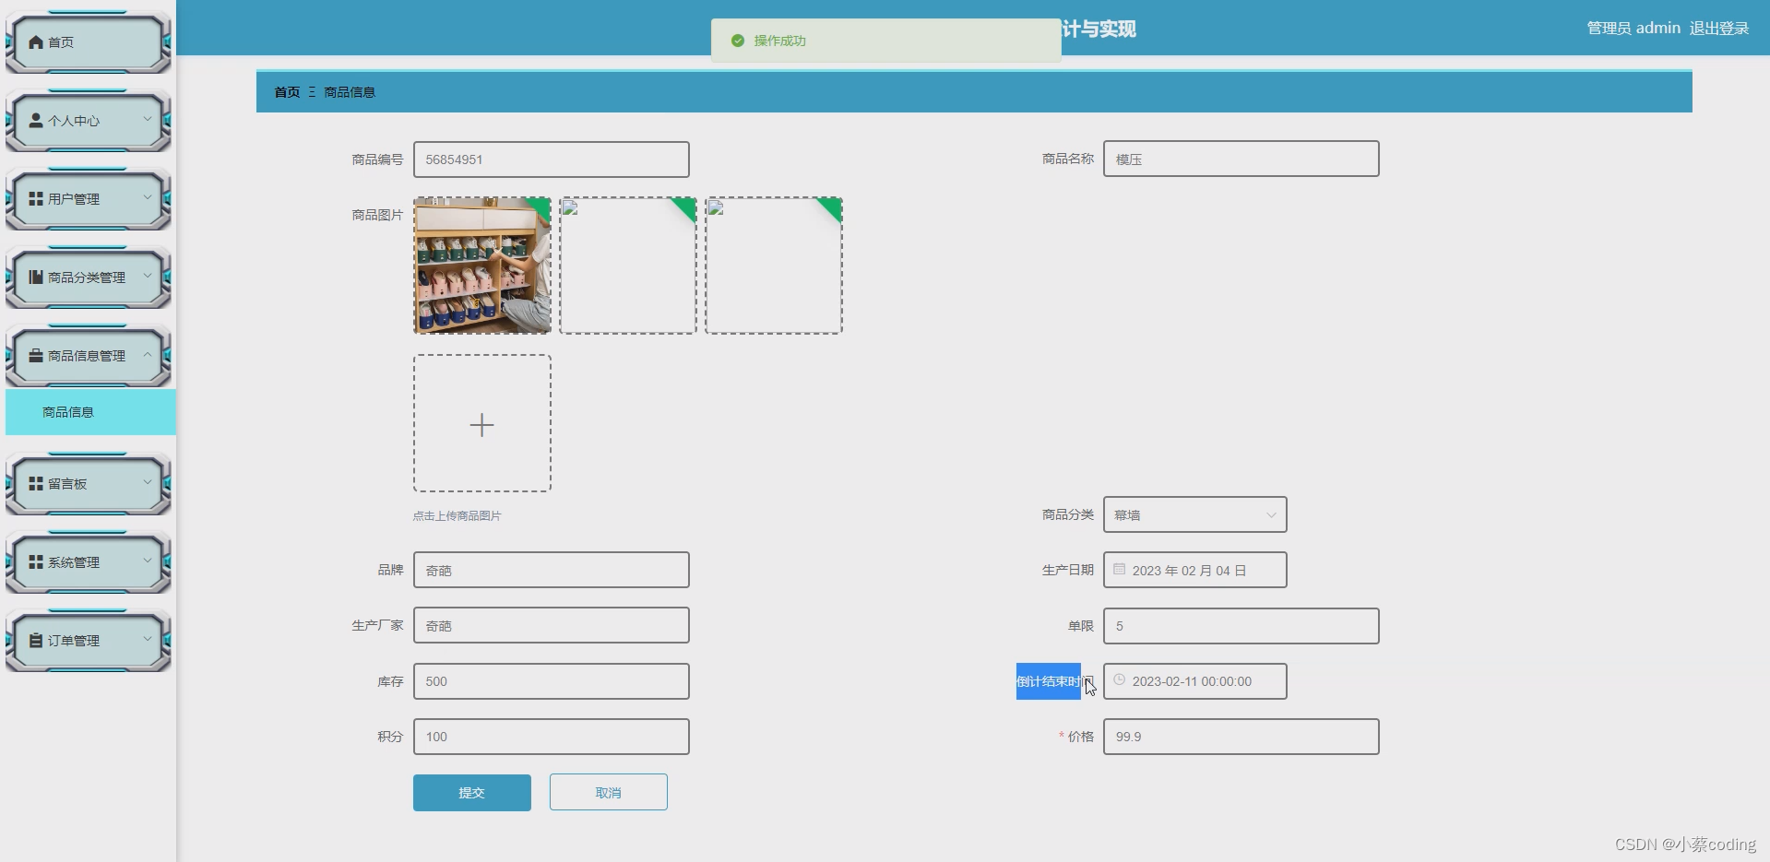Open the 商品分类 dropdown
The image size is (1770, 862).
(1194, 514)
